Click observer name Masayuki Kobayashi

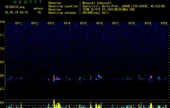point(97,3)
